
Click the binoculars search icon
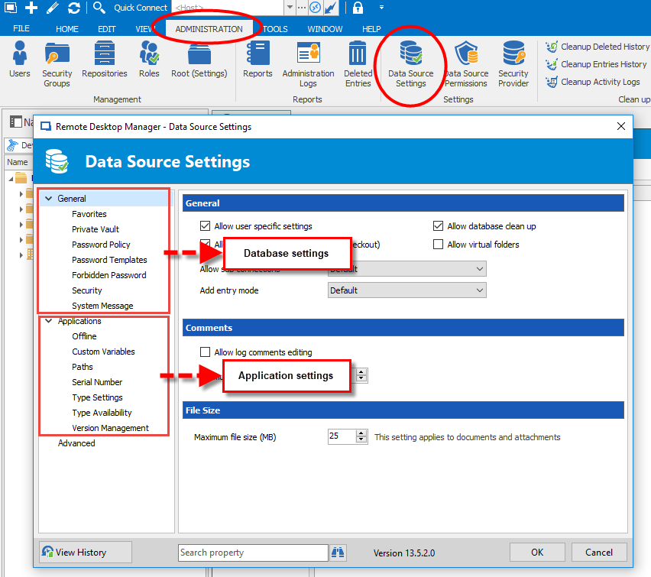point(338,553)
